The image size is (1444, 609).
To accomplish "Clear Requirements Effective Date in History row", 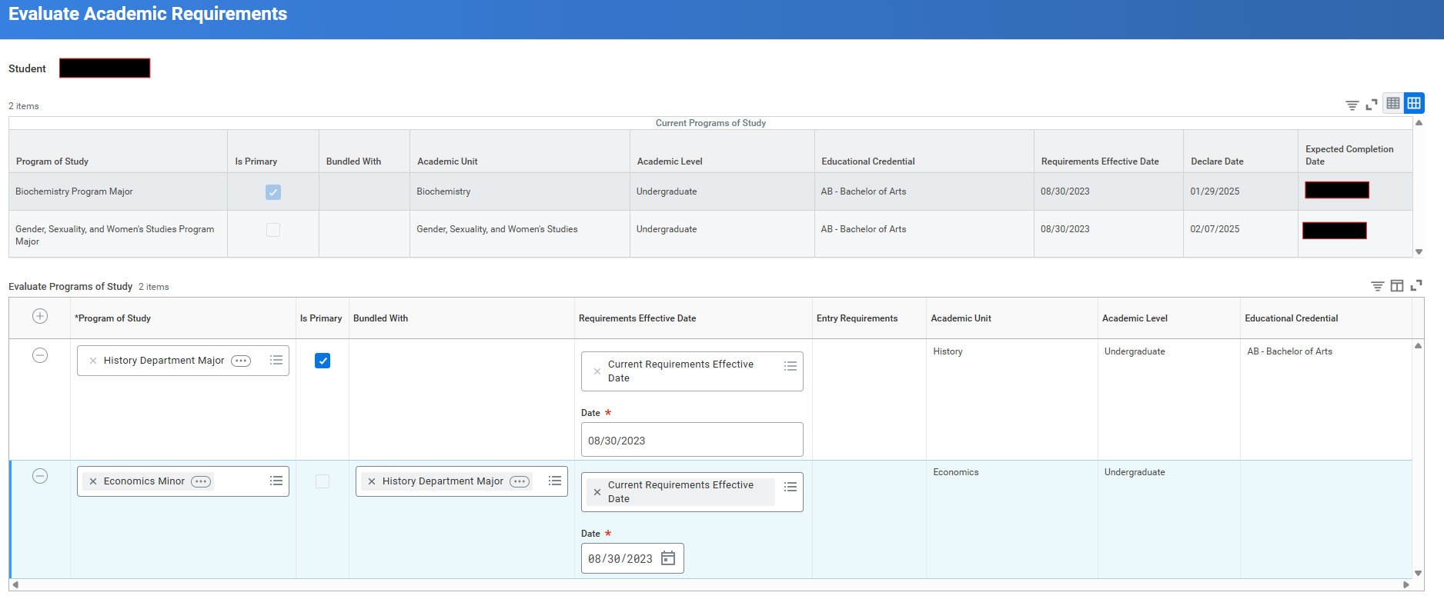I will (x=597, y=371).
